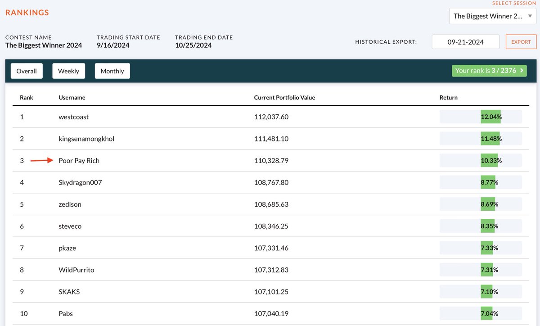Click the 7.04% return bar

tap(481, 313)
